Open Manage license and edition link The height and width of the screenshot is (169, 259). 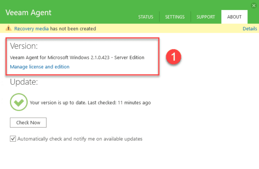coord(40,67)
